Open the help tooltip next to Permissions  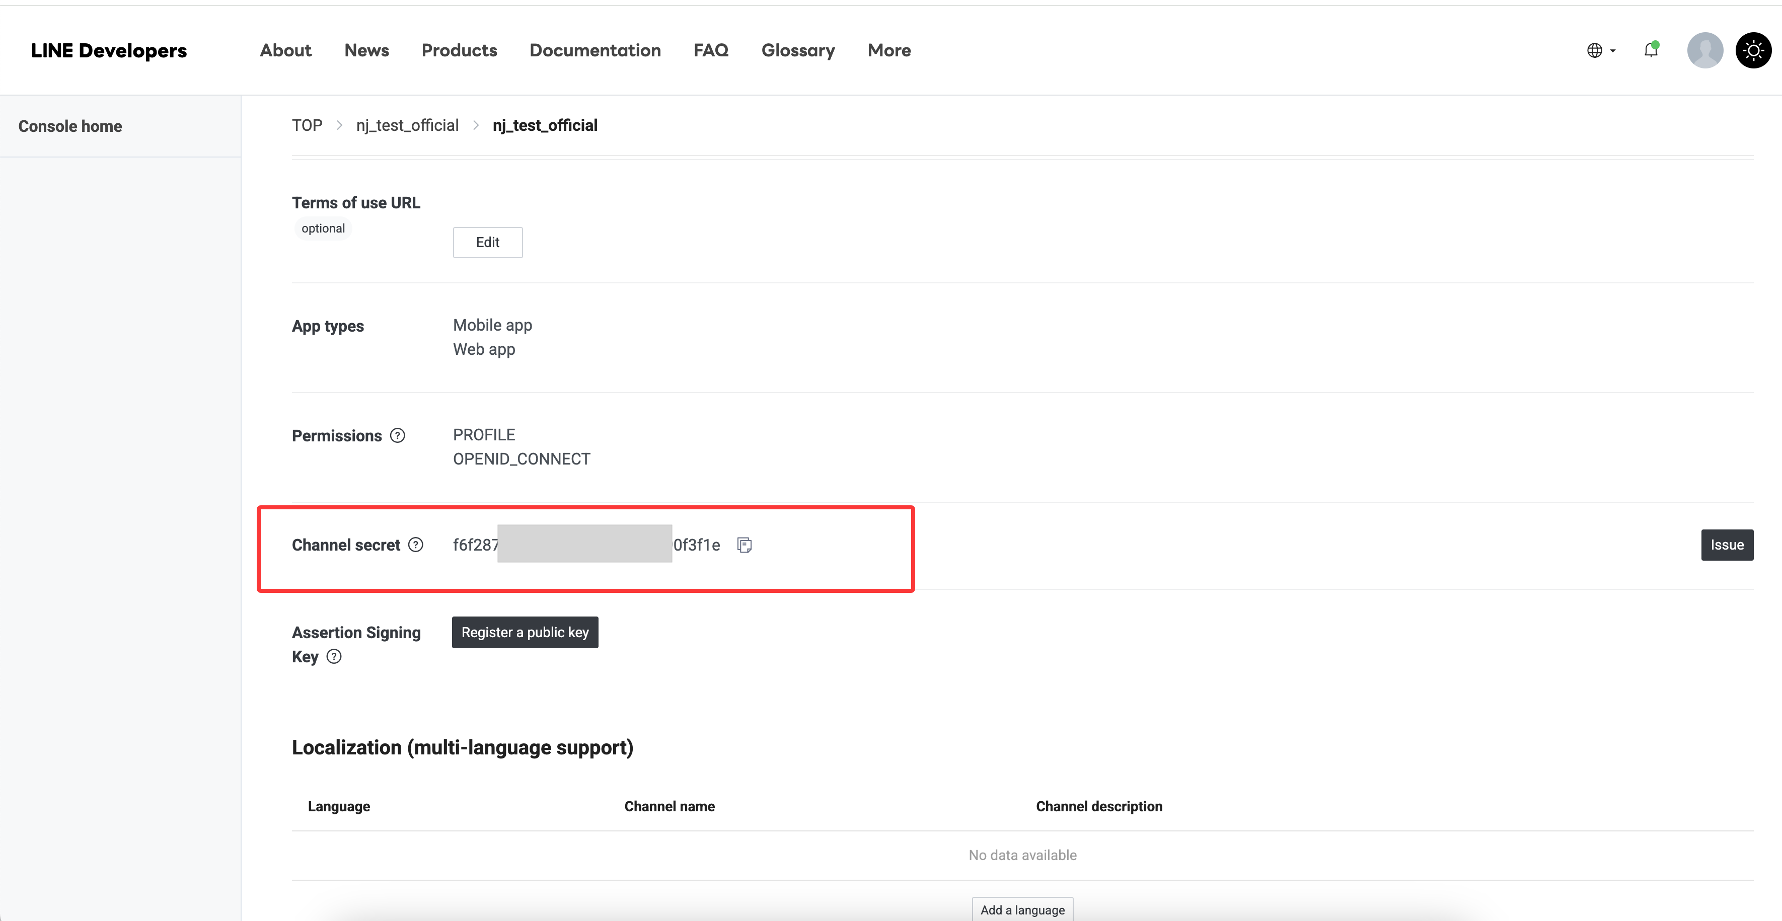tap(397, 436)
